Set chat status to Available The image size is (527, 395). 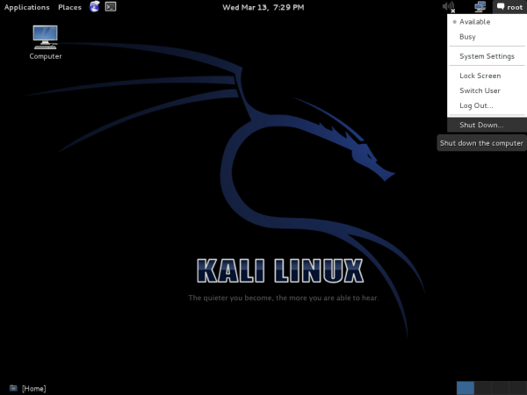click(x=487, y=22)
